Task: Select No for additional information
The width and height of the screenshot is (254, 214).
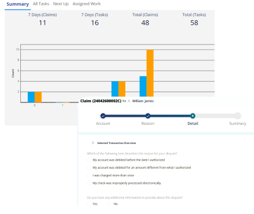Action: (x=110, y=204)
